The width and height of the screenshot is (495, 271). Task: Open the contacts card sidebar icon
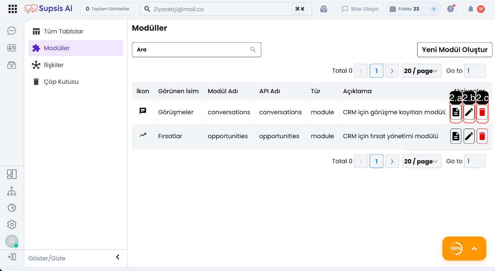tap(12, 48)
